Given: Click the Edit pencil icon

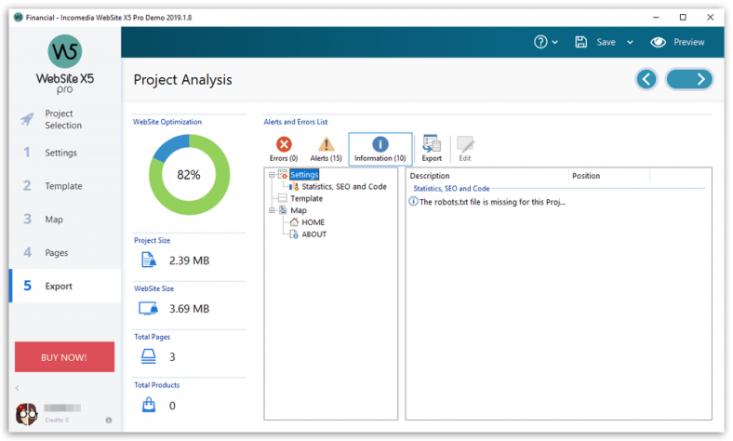Looking at the screenshot, I should (465, 149).
